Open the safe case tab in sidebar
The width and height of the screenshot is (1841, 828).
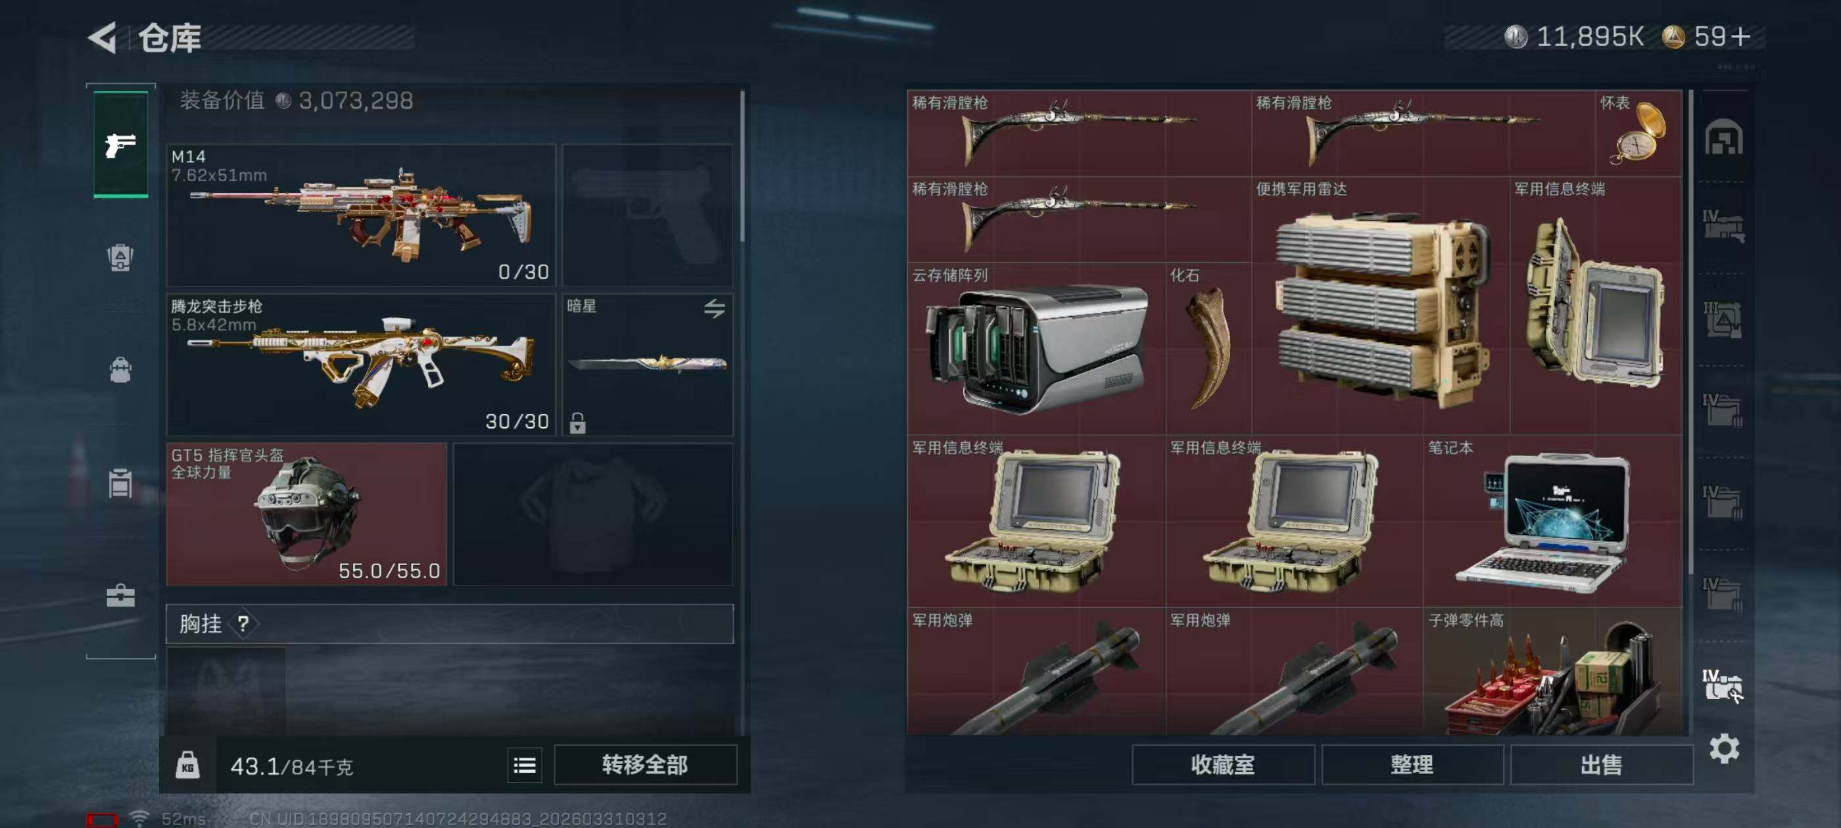coord(120,595)
